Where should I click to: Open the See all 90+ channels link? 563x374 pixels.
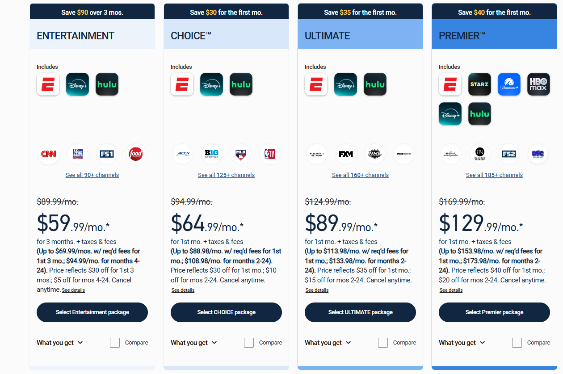92,175
